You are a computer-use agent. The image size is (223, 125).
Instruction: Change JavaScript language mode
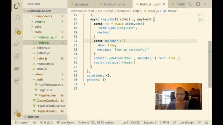point(187,123)
